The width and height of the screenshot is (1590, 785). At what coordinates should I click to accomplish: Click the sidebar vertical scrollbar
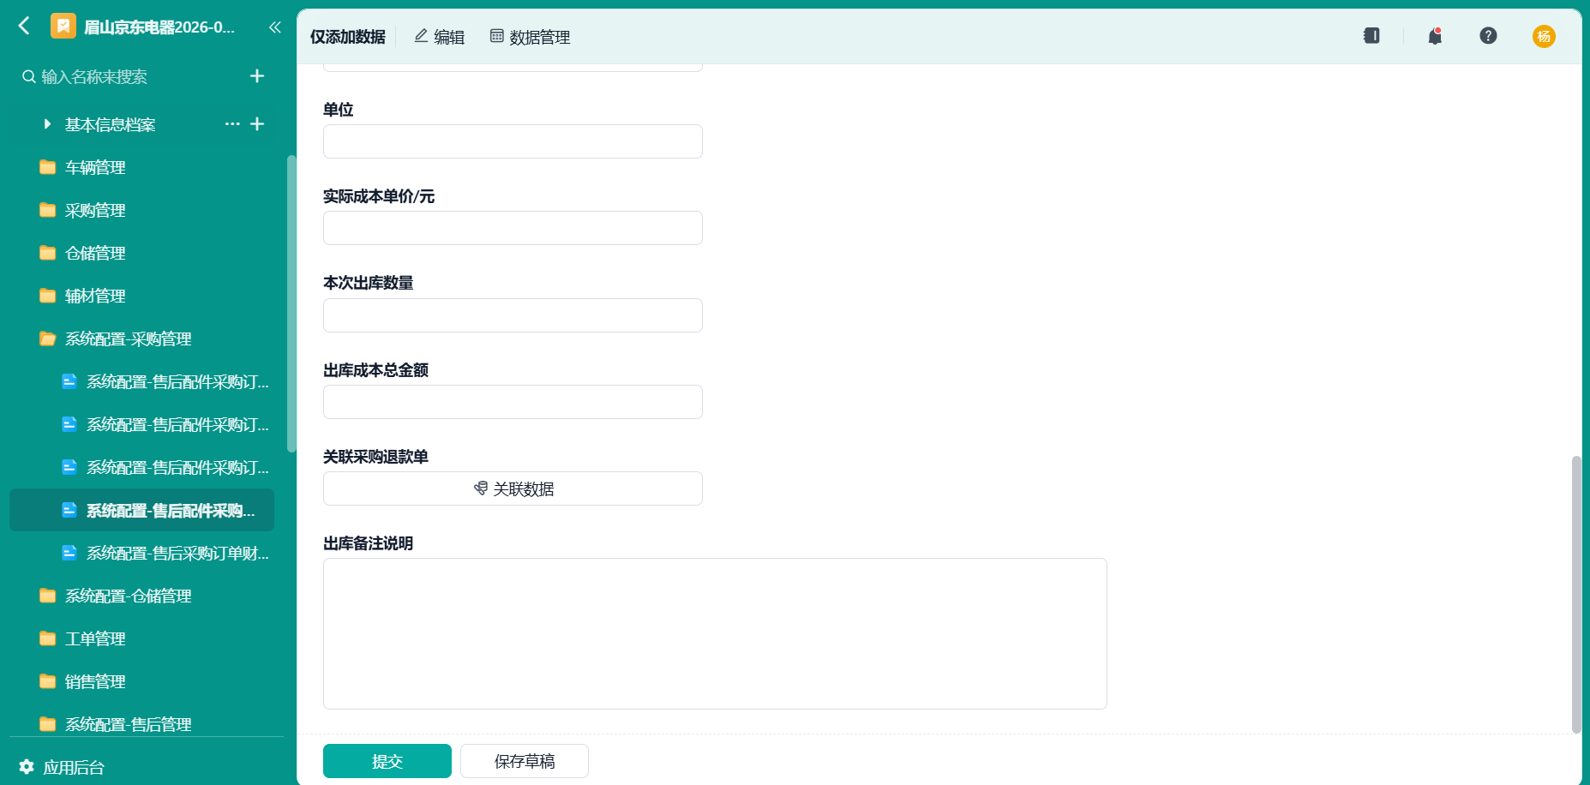coord(291,303)
